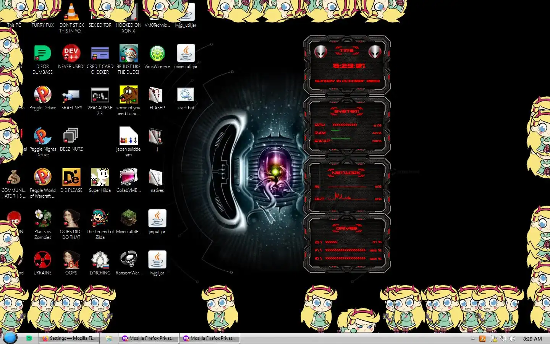This screenshot has width=550, height=344.
Task: Select the DEEZ NUTZ stacked-windows icon
Action: click(x=71, y=139)
